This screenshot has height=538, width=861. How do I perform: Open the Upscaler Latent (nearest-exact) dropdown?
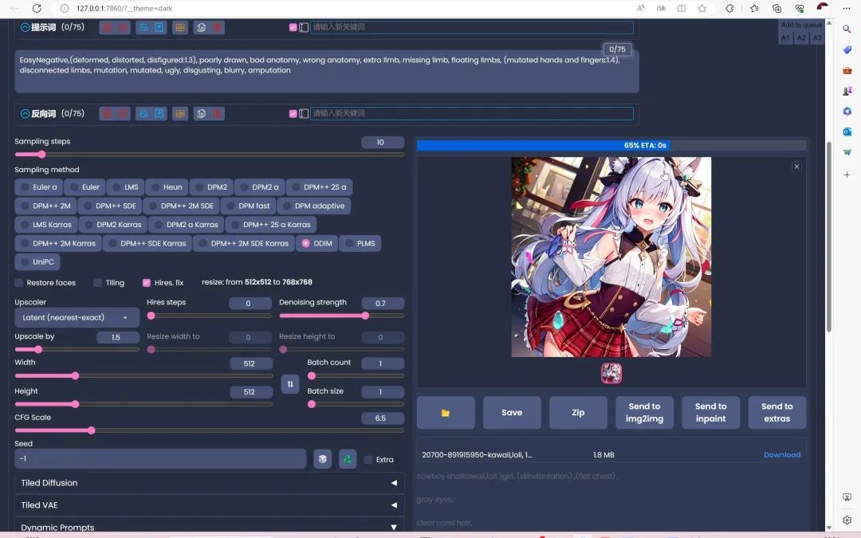(x=77, y=317)
